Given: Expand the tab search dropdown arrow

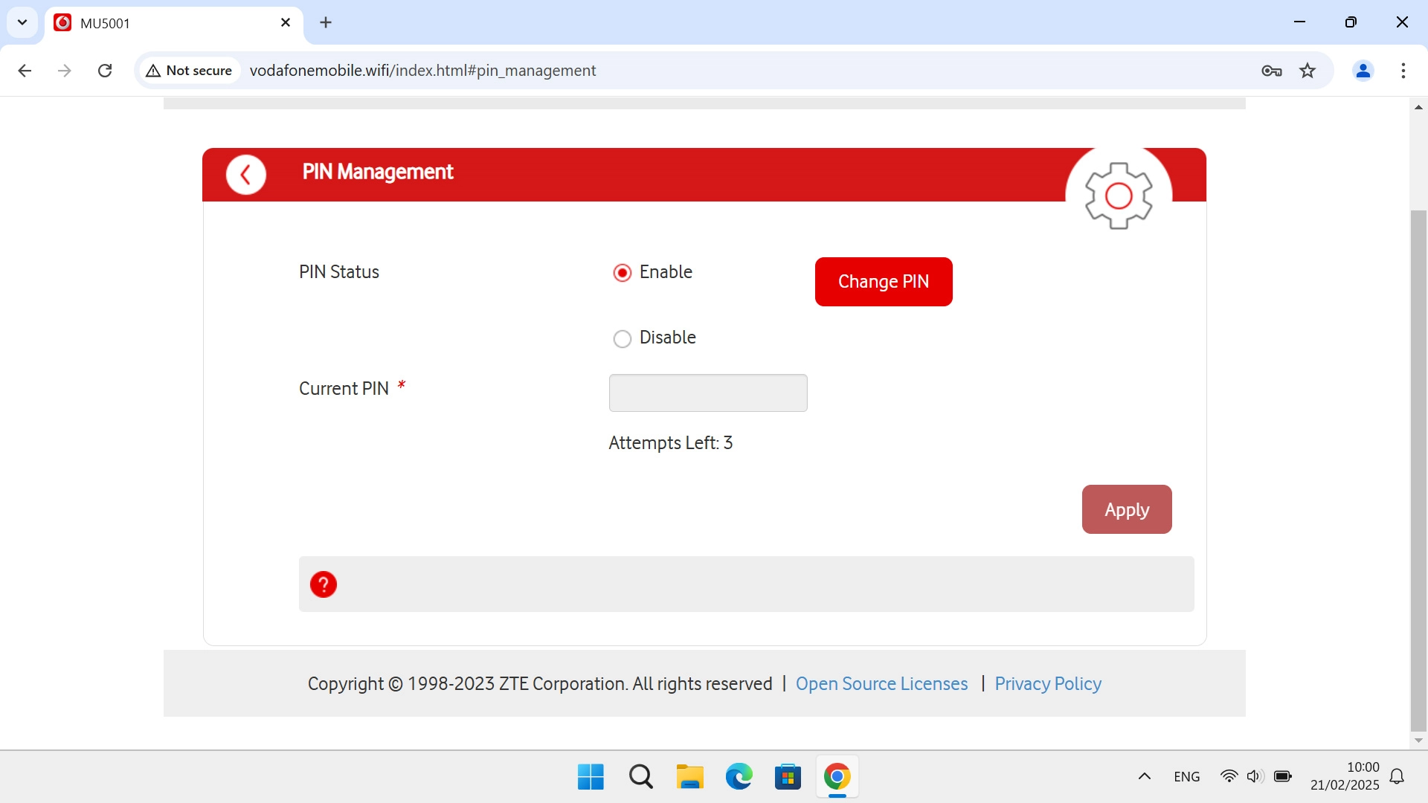Looking at the screenshot, I should pos(22,22).
